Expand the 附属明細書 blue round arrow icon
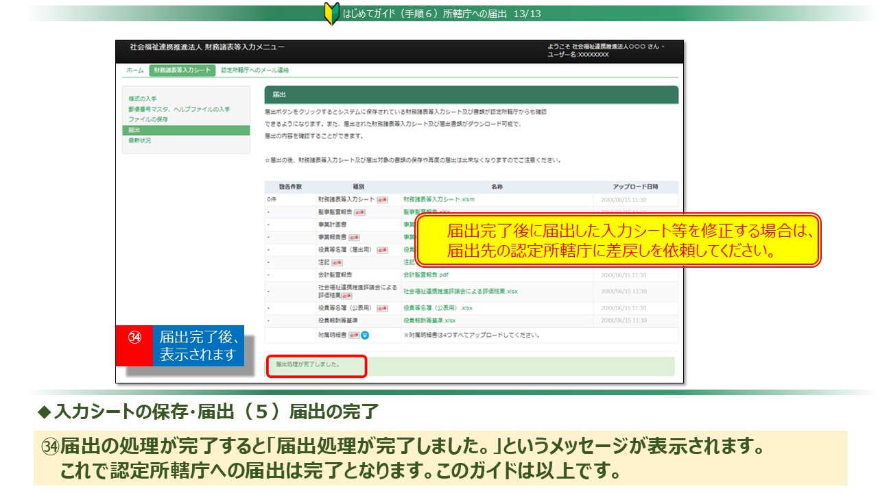Image resolution: width=878 pixels, height=493 pixels. pyautogui.click(x=365, y=336)
